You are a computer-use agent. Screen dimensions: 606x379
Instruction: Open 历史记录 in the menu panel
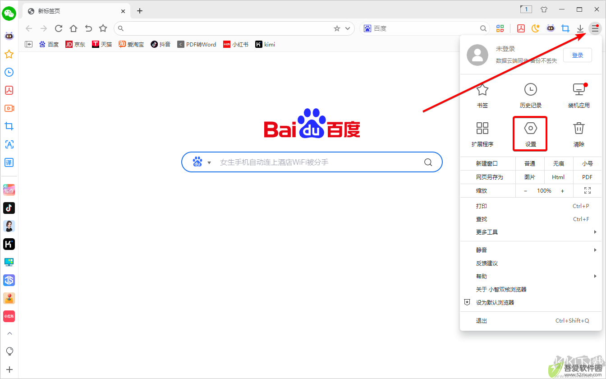[x=531, y=95]
